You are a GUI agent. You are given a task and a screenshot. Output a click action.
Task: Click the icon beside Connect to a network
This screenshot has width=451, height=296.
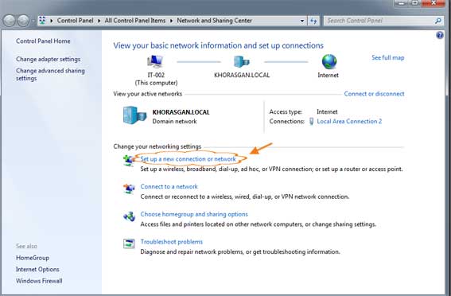coord(129,189)
